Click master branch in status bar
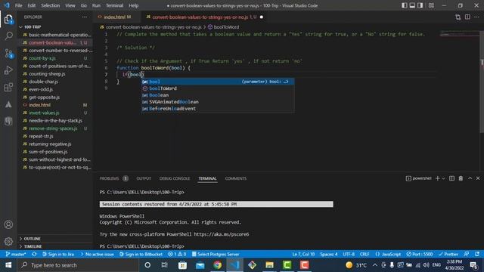The image size is (484, 272). 16,254
